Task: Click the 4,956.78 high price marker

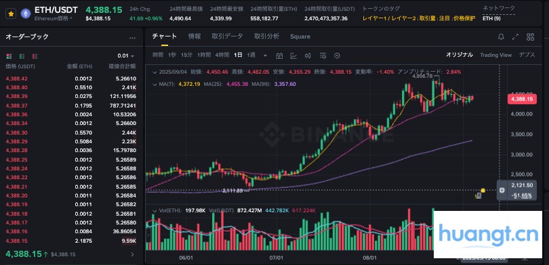Action: pyautogui.click(x=423, y=76)
